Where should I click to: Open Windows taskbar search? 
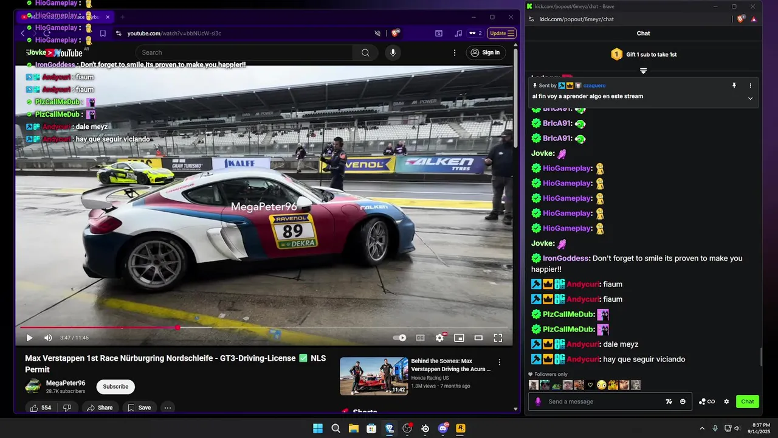(336, 428)
